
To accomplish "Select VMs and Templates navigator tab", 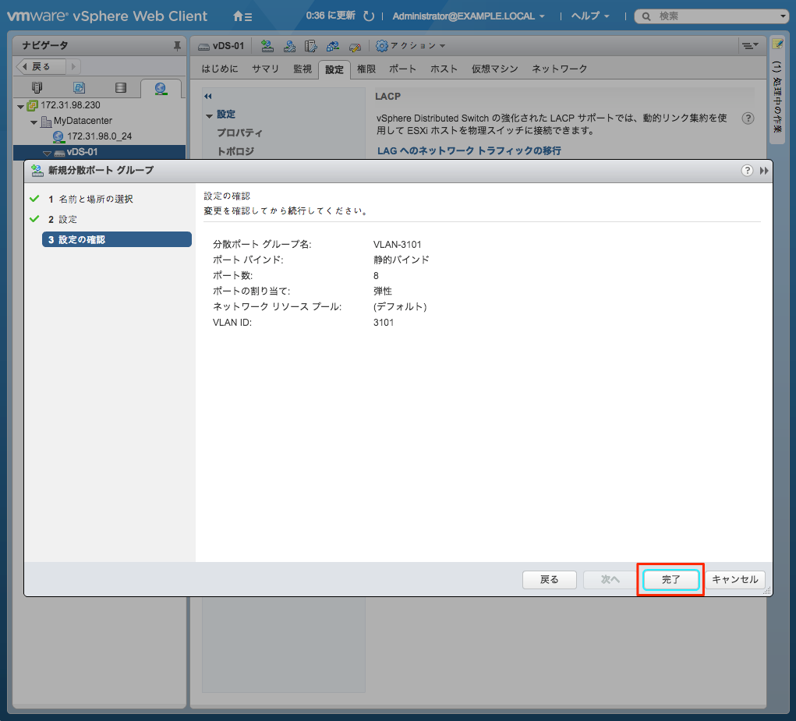I will [80, 88].
